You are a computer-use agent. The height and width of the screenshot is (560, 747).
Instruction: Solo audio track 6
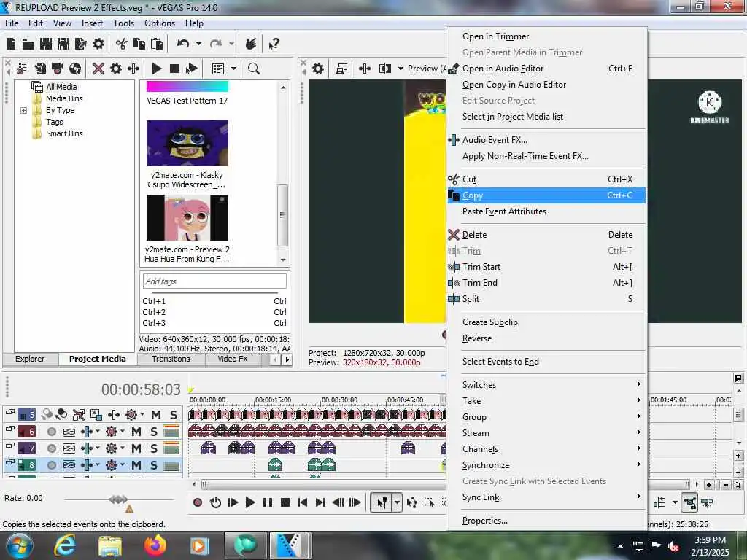coord(154,432)
